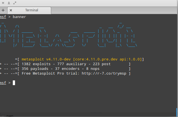Click the bottom msf prompt cursor
This screenshot has width=178, height=117.
[14, 83]
